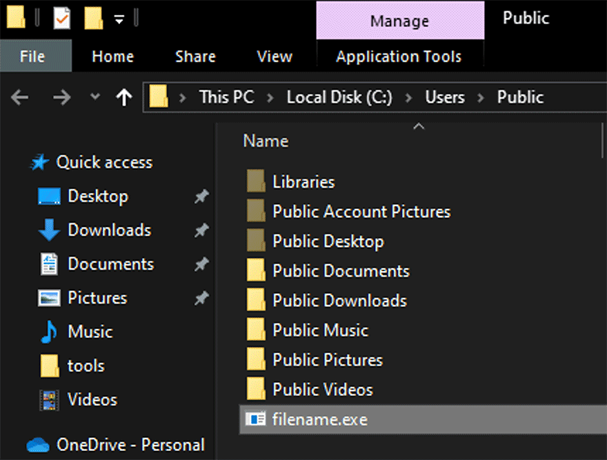Expand the chevron before This PC
The width and height of the screenshot is (607, 460).
click(x=183, y=97)
